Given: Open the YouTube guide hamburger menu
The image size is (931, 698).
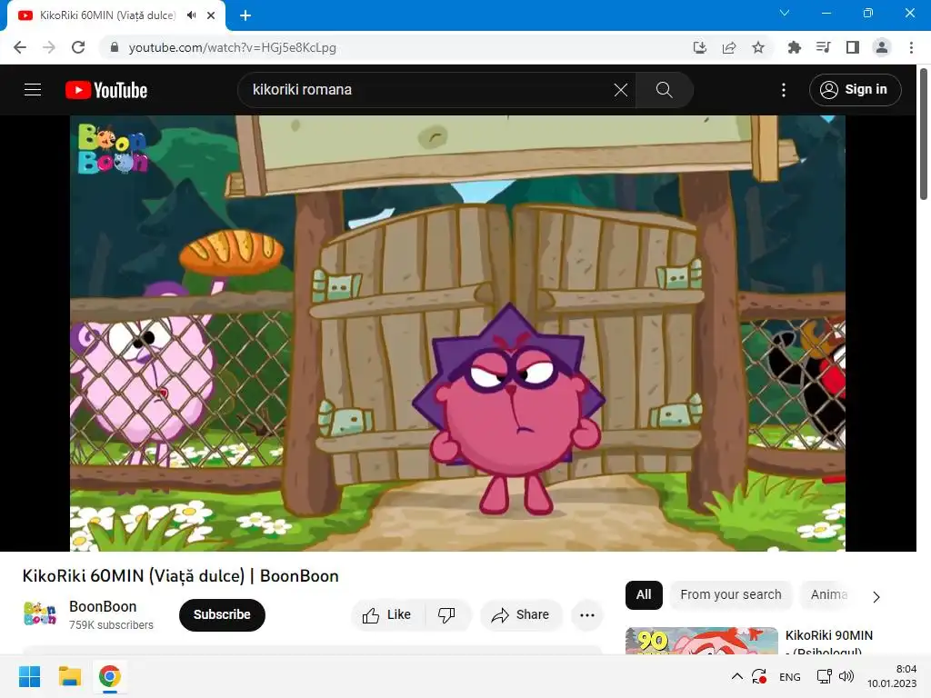Looking at the screenshot, I should pos(33,90).
